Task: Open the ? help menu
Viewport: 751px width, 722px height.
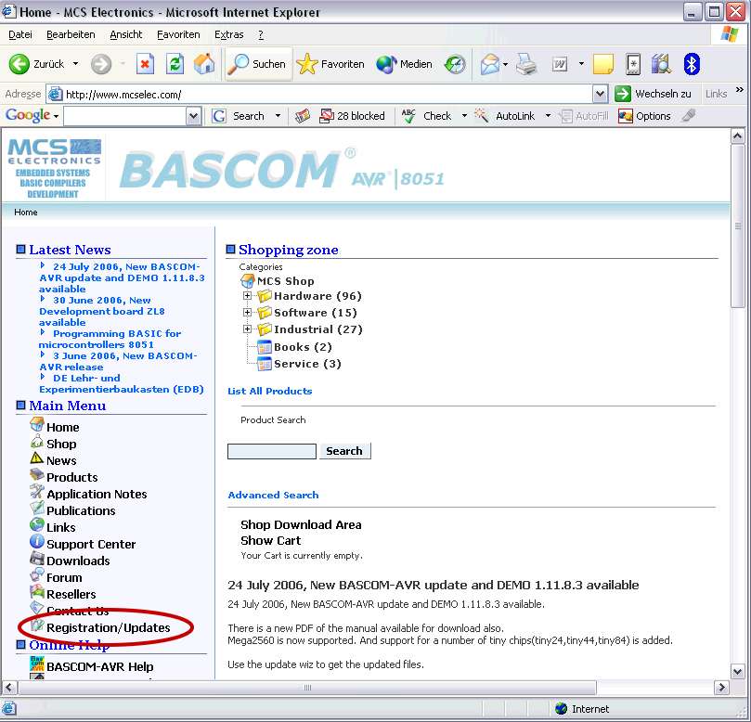Action: click(x=261, y=34)
